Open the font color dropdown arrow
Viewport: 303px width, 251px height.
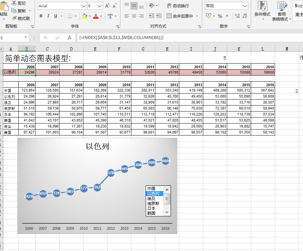coord(101,16)
